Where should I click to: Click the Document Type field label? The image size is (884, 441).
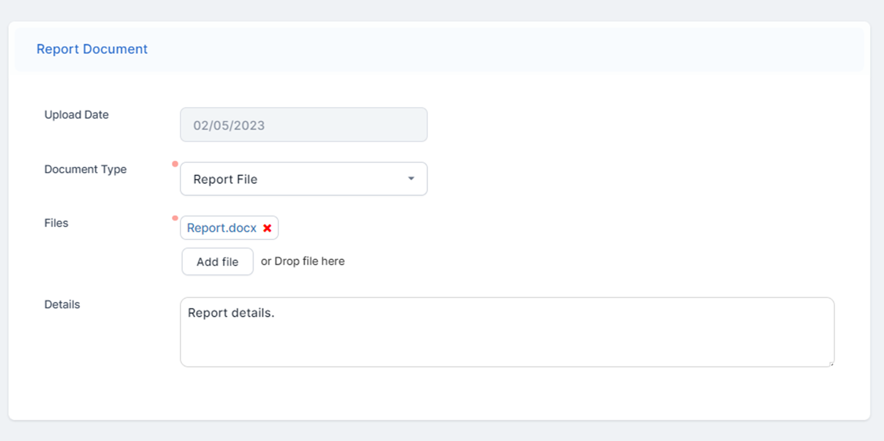85,169
